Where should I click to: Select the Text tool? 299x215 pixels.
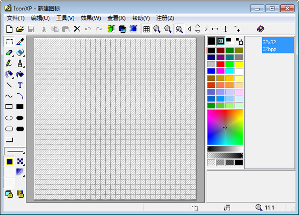coord(20,85)
